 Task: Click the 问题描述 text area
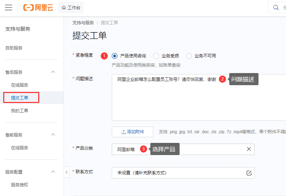(199, 97)
